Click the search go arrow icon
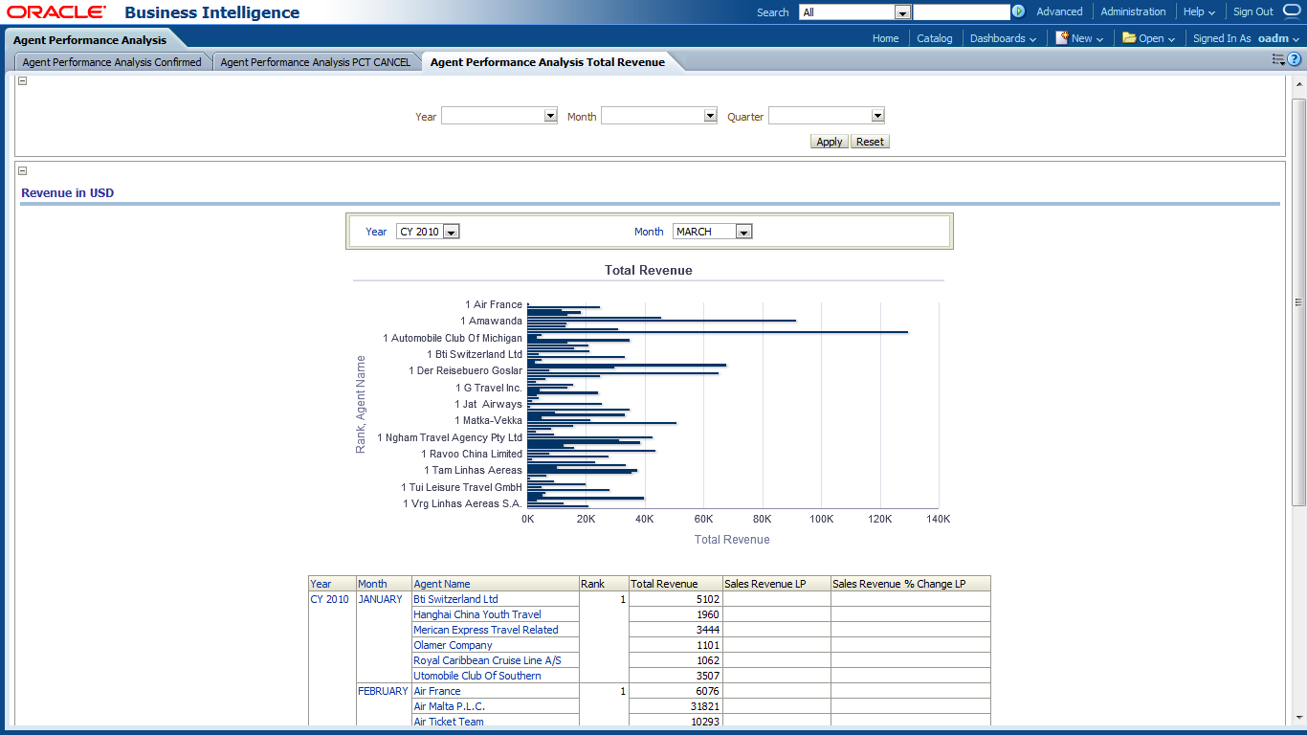Viewport: 1307px width, 735px height. [x=1018, y=12]
